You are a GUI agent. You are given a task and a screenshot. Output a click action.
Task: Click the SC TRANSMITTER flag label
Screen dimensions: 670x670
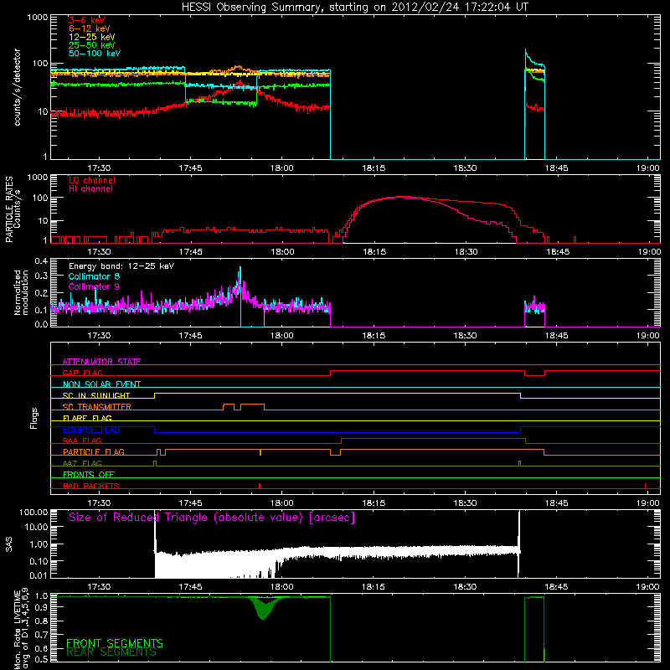pyautogui.click(x=97, y=407)
